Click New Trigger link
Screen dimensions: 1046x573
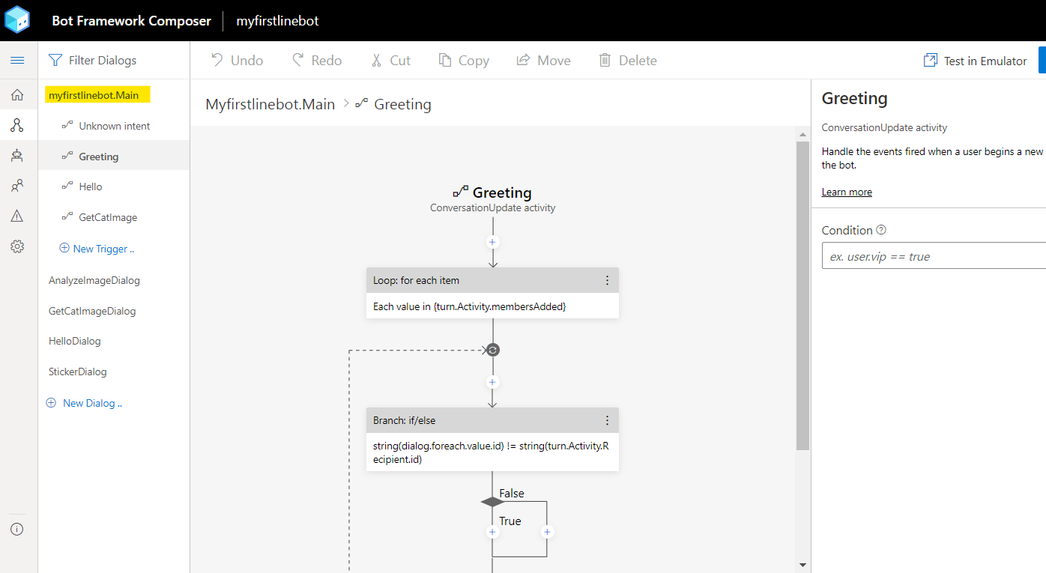(97, 249)
